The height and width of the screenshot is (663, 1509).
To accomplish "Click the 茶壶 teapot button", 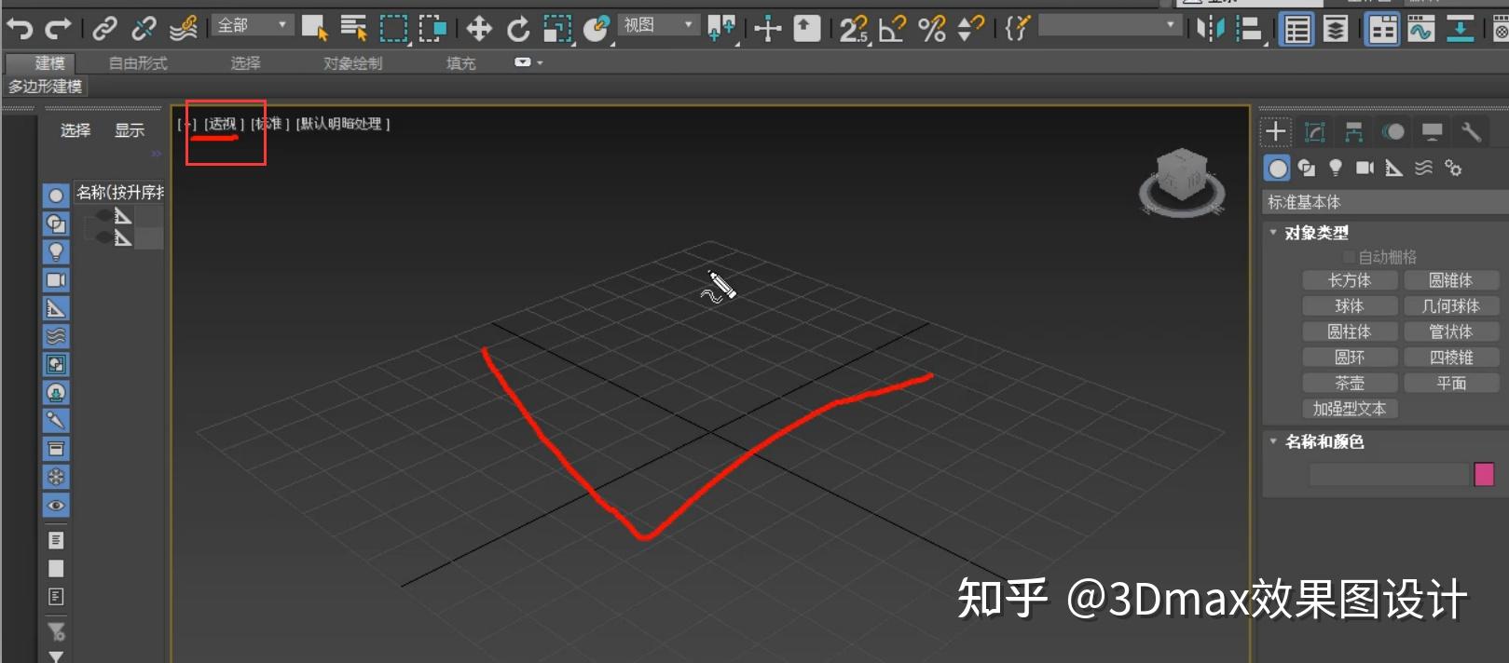I will coord(1350,383).
